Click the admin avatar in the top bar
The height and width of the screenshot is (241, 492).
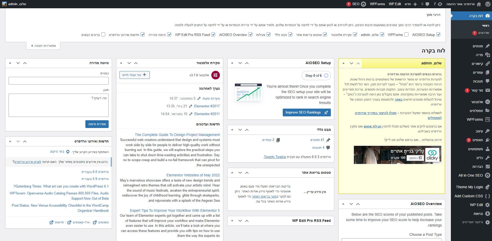coord(4,4)
